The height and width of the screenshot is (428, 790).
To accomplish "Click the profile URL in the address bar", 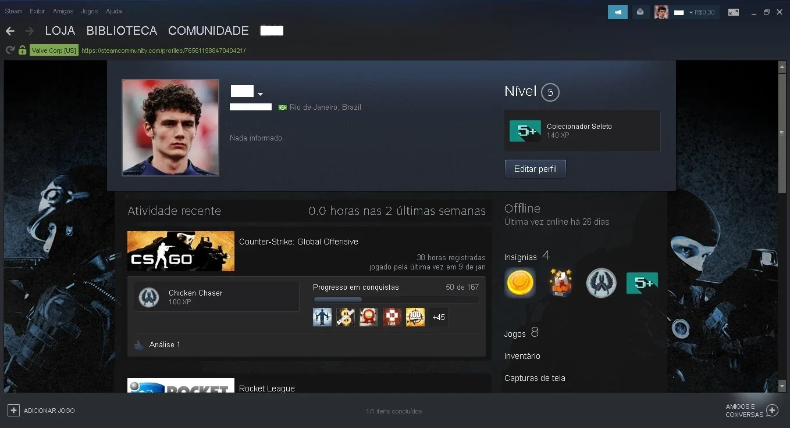I will click(163, 51).
